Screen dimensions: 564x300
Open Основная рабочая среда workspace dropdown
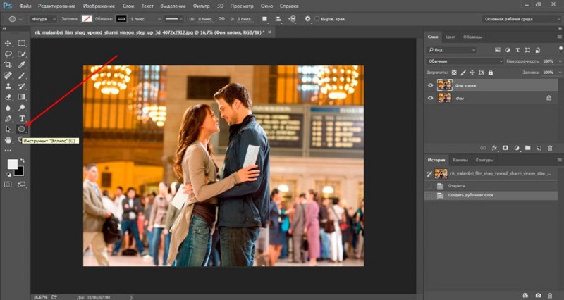(x=522, y=19)
